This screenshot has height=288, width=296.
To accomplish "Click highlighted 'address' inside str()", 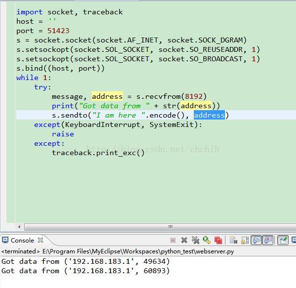I will click(x=196, y=106).
